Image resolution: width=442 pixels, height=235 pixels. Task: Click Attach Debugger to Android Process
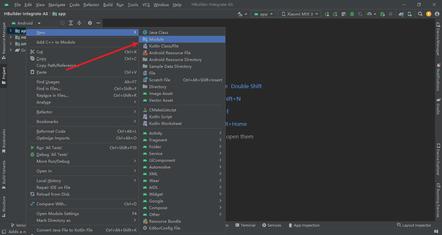382,14
